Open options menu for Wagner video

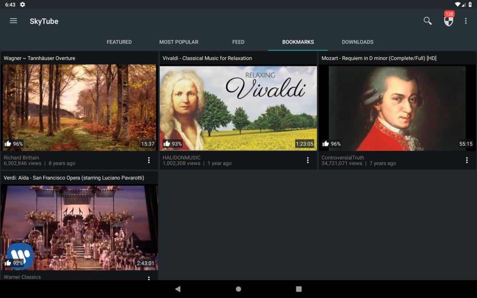tap(149, 161)
